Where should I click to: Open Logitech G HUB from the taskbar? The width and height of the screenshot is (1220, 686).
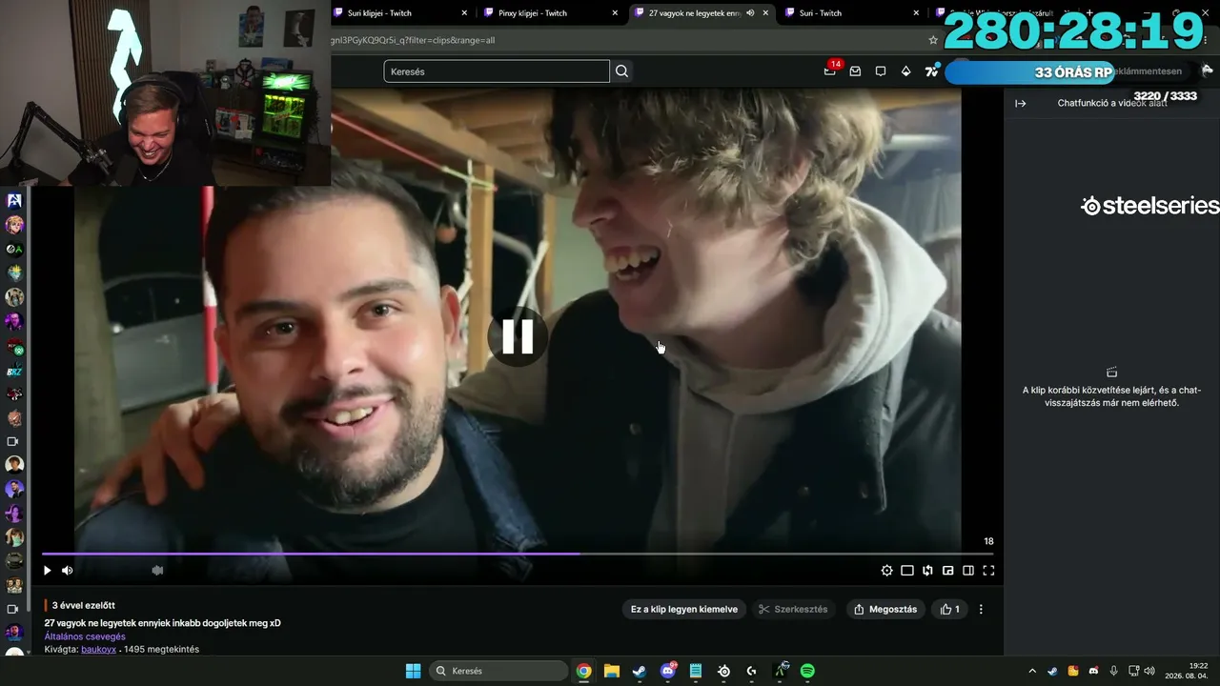click(752, 671)
